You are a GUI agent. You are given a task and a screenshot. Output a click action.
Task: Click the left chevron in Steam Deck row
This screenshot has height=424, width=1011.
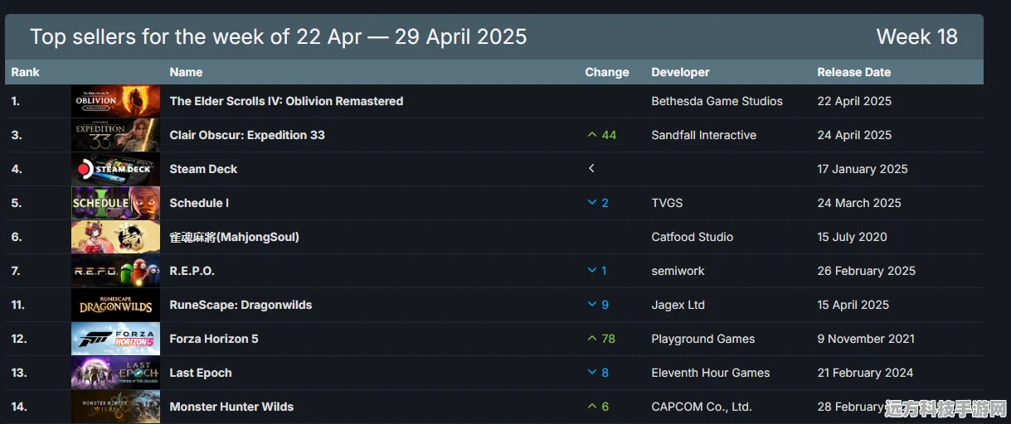pyautogui.click(x=591, y=169)
